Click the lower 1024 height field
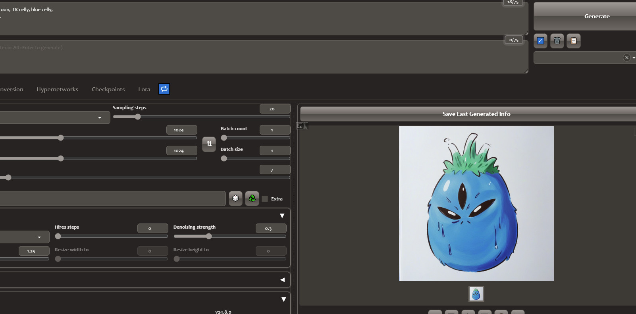Viewport: 636px width, 314px height. [x=182, y=150]
